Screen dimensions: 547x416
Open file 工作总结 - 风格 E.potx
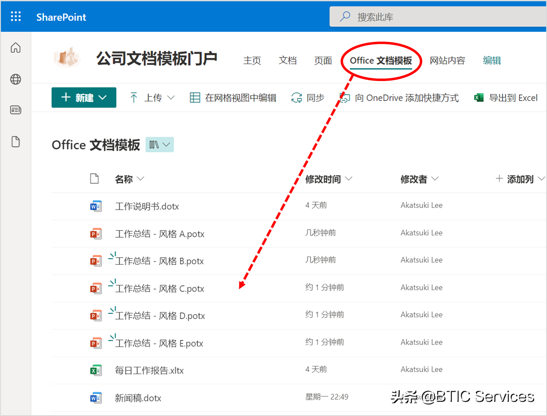click(159, 343)
